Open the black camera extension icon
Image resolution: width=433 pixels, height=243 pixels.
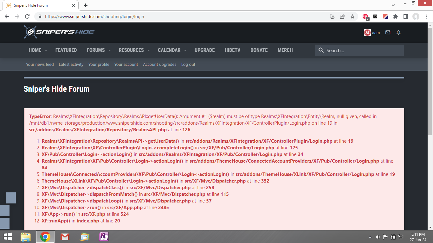(375, 16)
